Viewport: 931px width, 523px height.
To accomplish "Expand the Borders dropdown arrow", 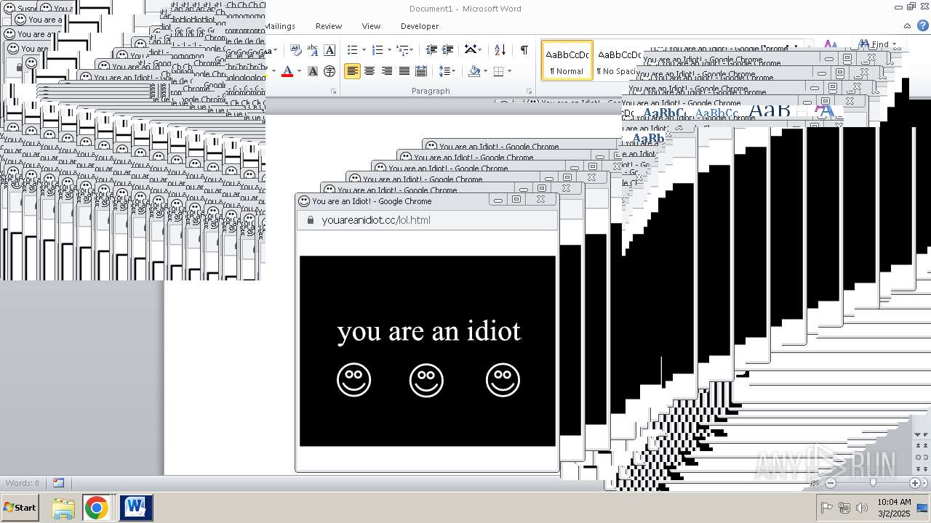I will [509, 71].
